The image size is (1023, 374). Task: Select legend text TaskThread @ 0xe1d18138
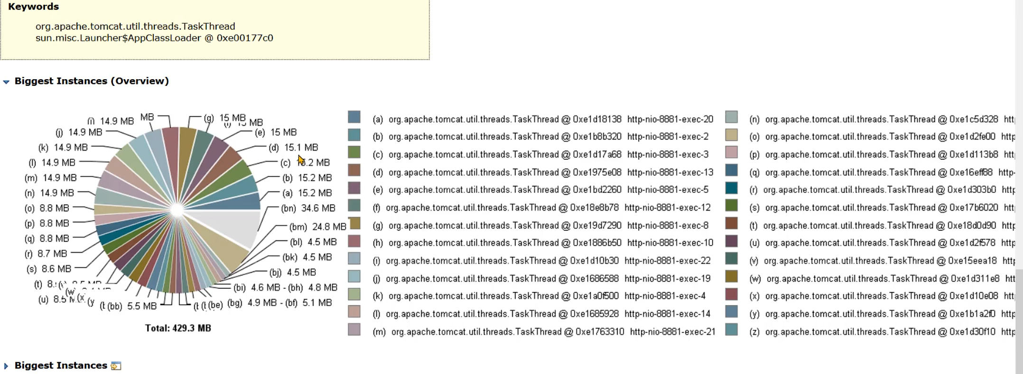tap(567, 119)
